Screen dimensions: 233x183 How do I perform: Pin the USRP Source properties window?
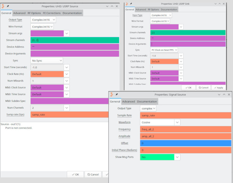[x=8, y=6]
